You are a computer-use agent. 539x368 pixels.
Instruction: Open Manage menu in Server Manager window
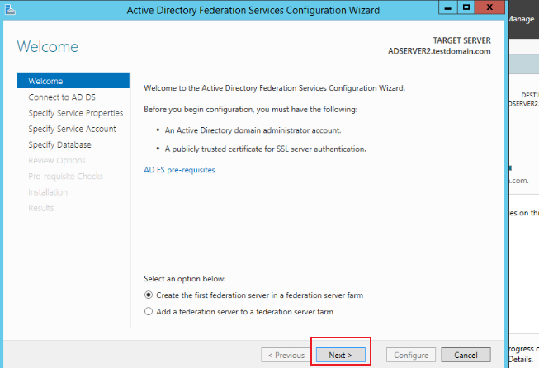(522, 19)
